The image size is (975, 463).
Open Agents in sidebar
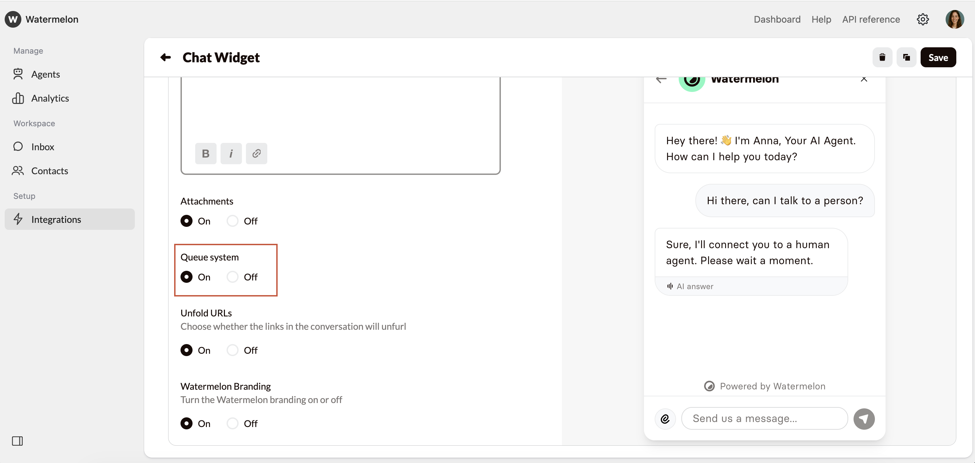click(x=45, y=74)
